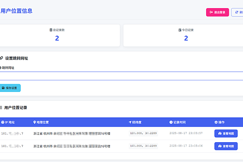Click the 总记录数 label
243x162 pixels.
click(59, 30)
